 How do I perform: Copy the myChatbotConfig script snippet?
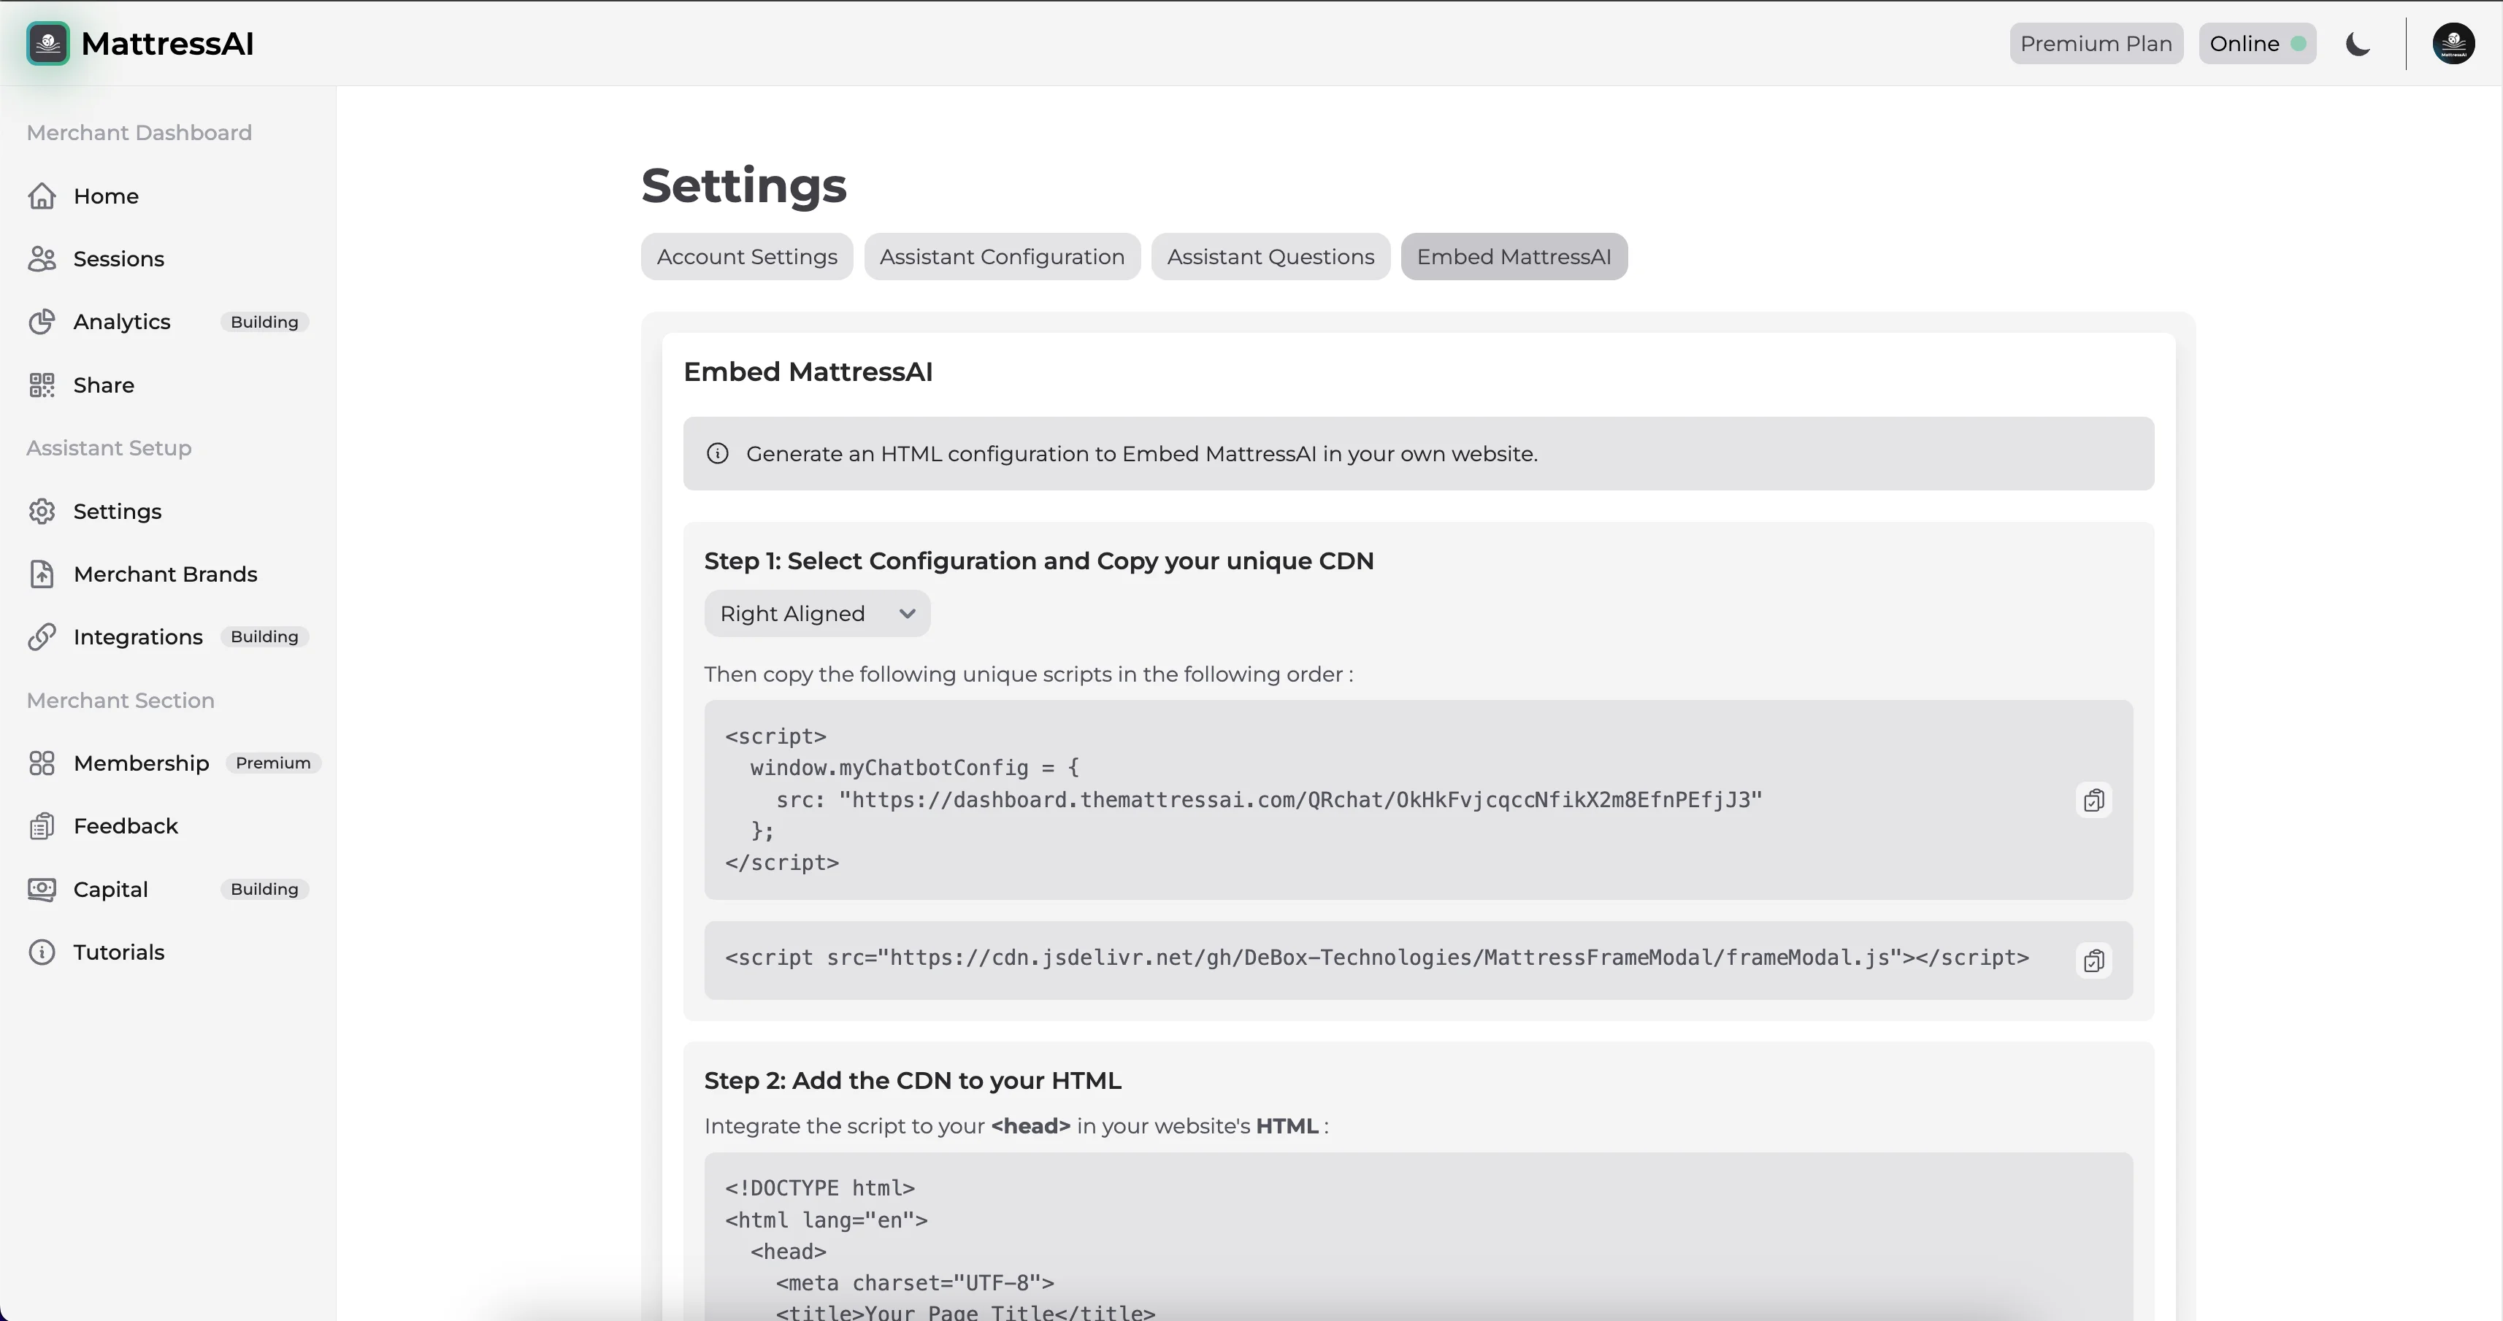(x=2094, y=801)
